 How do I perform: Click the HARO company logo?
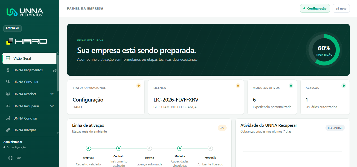[x=27, y=41]
